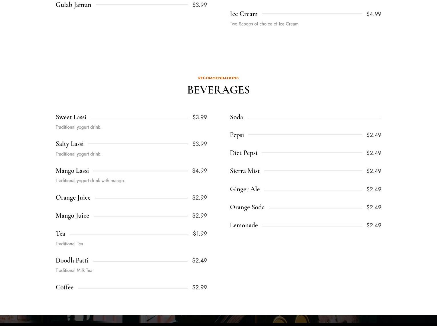Click the 'Traditional Tea' description

tap(69, 244)
